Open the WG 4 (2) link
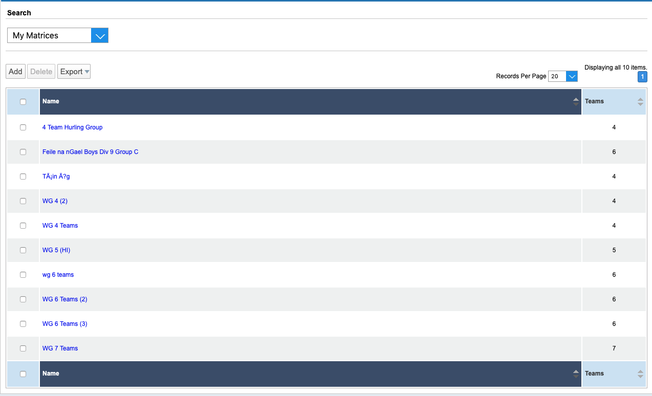Viewport: 652px width, 396px height. pyautogui.click(x=55, y=201)
